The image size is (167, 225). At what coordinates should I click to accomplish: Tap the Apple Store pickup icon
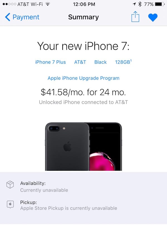pos(10,204)
